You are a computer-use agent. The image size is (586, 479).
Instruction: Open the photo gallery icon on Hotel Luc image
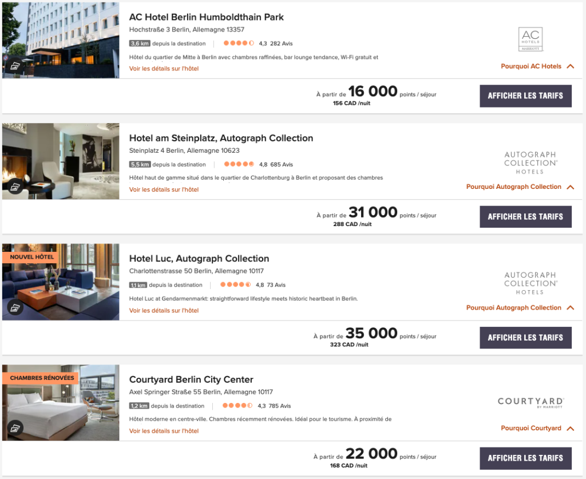click(x=15, y=307)
